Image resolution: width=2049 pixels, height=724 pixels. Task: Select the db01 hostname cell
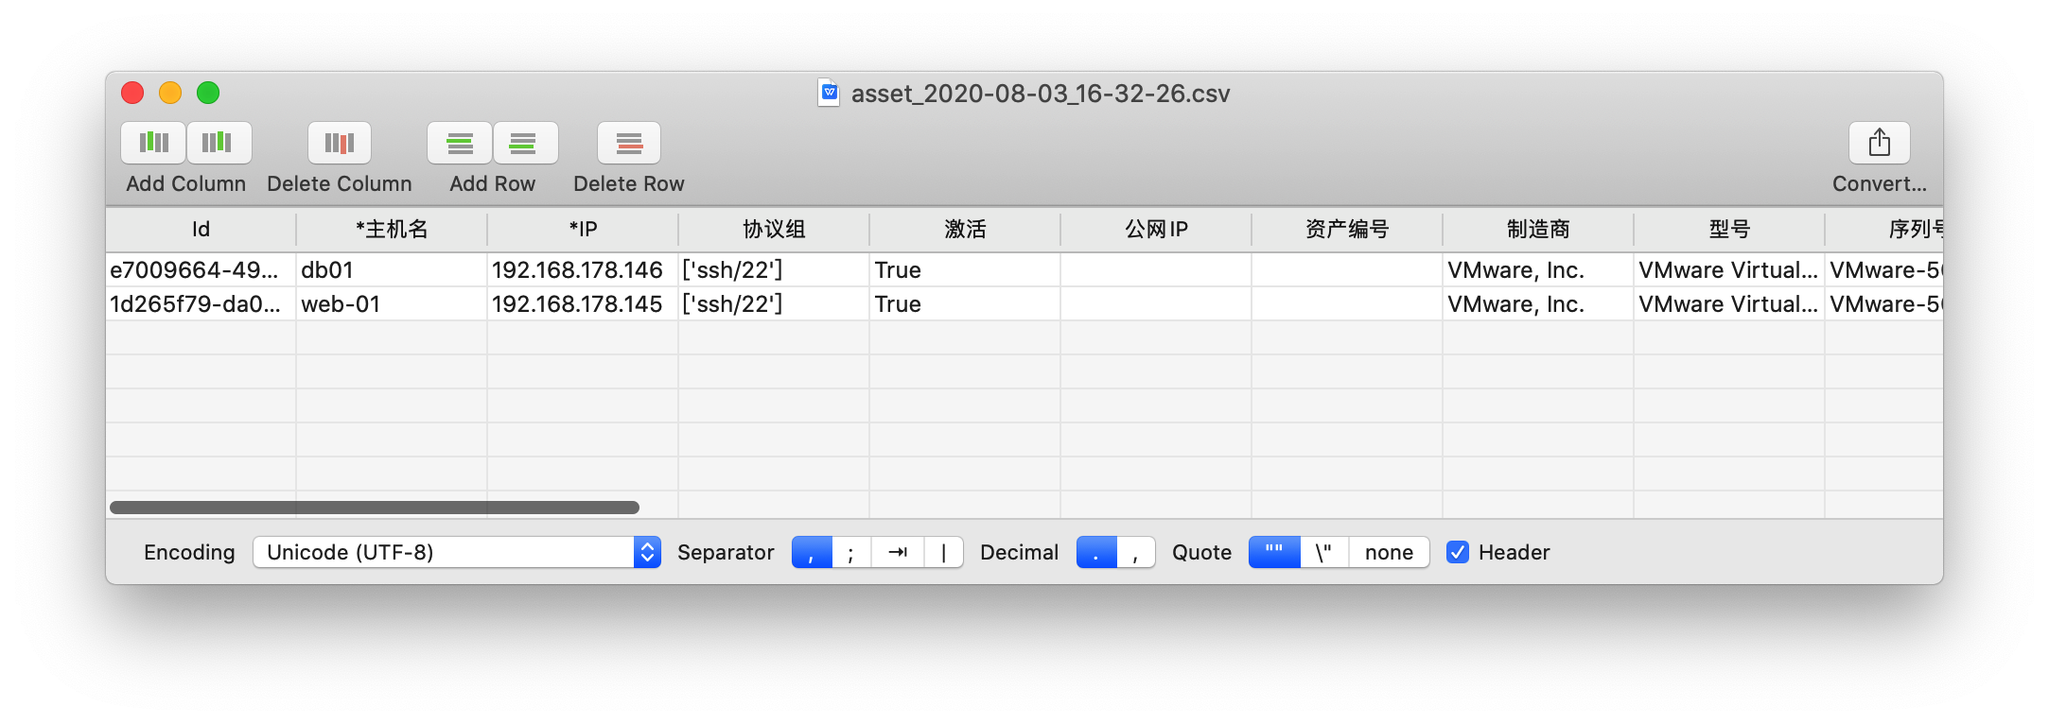click(x=392, y=270)
